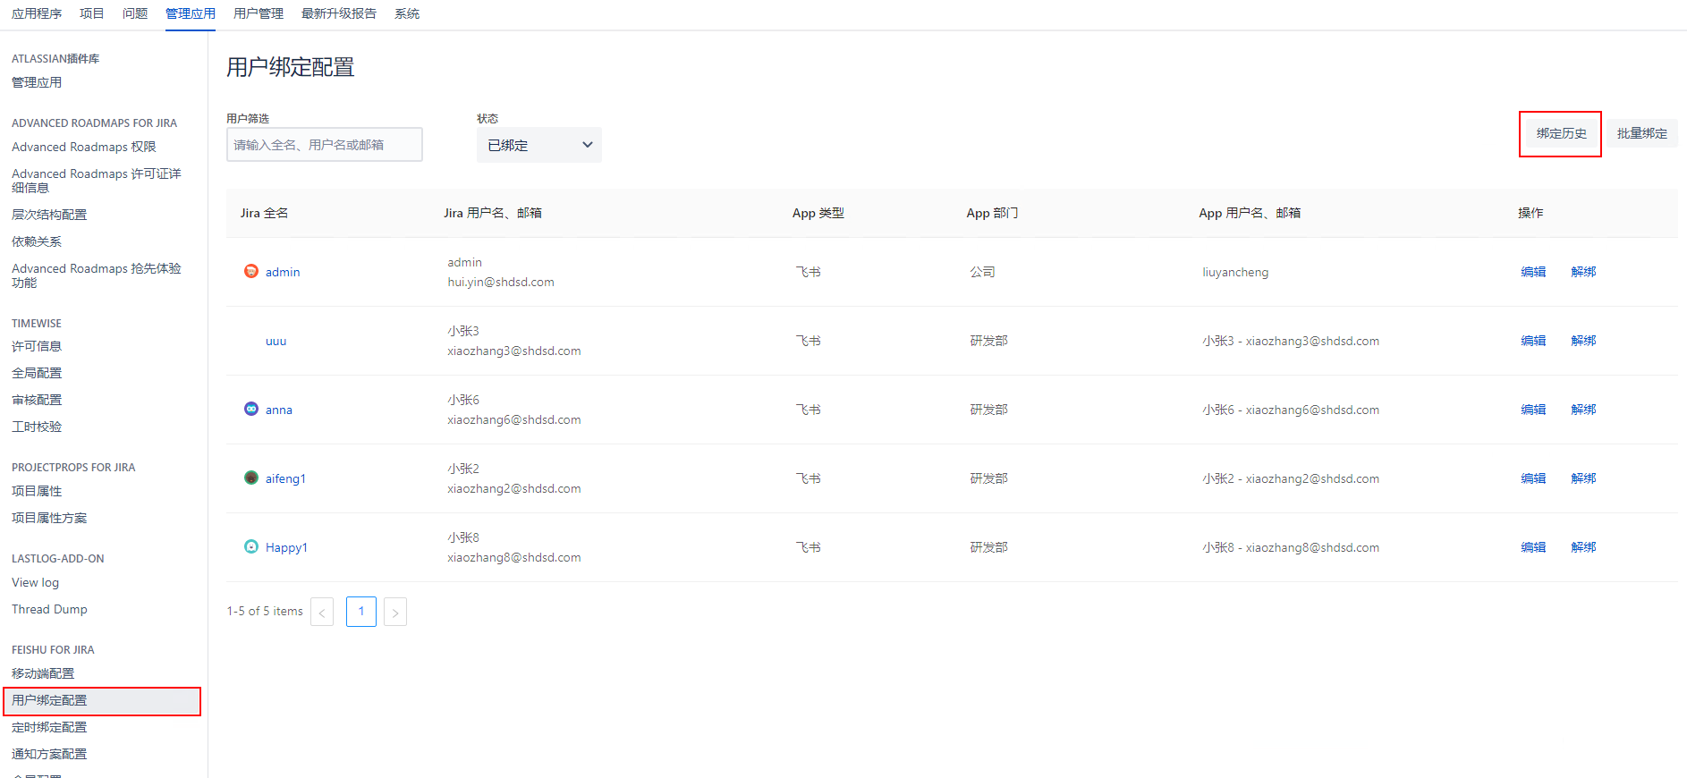Click anna's avatar icon
The height and width of the screenshot is (778, 1687).
[251, 409]
